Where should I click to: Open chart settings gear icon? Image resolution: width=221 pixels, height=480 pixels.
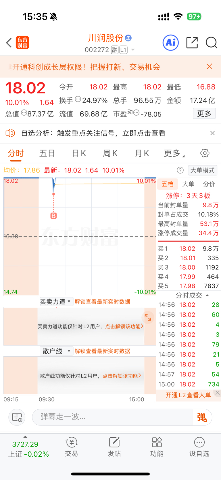pyautogui.click(x=205, y=153)
